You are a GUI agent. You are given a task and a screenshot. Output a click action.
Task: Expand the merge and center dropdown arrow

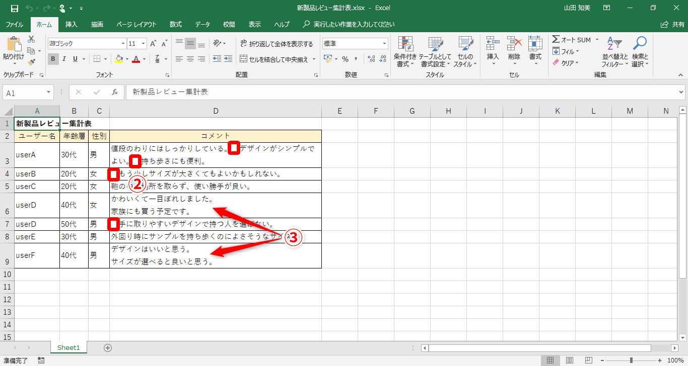coord(314,59)
